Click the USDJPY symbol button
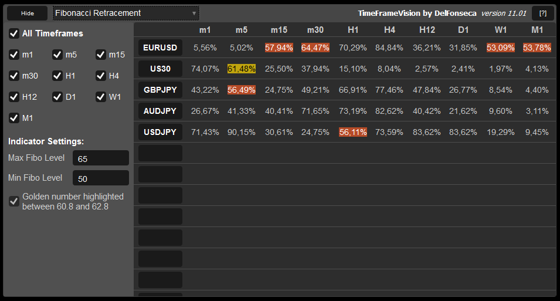This screenshot has height=301, width=560. 160,132
